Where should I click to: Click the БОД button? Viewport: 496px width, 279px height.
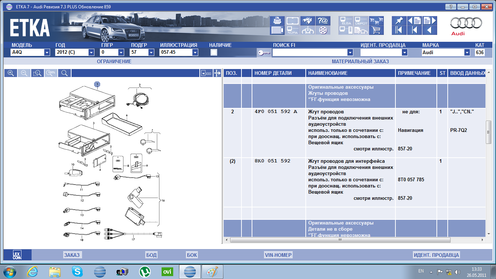click(151, 255)
